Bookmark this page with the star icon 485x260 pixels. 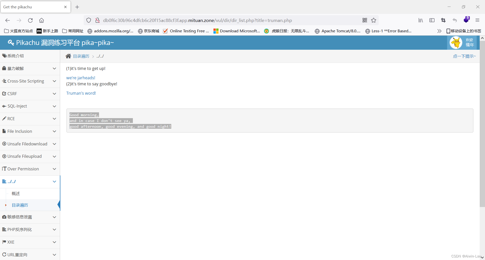(374, 20)
